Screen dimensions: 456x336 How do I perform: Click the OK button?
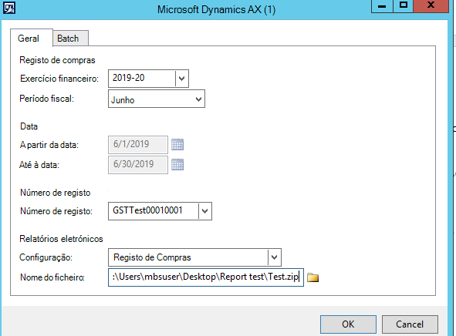coord(348,324)
